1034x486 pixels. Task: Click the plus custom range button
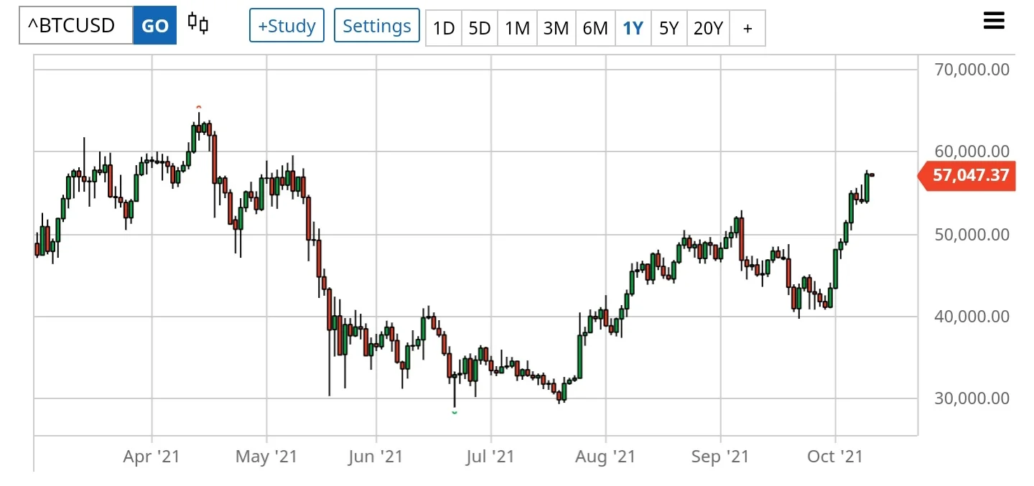click(x=747, y=28)
